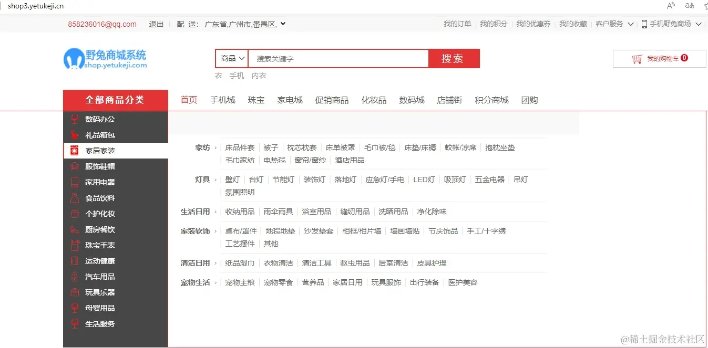The height and width of the screenshot is (348, 708).
Task: Open the 促销商品 nav tab
Action: coord(332,100)
